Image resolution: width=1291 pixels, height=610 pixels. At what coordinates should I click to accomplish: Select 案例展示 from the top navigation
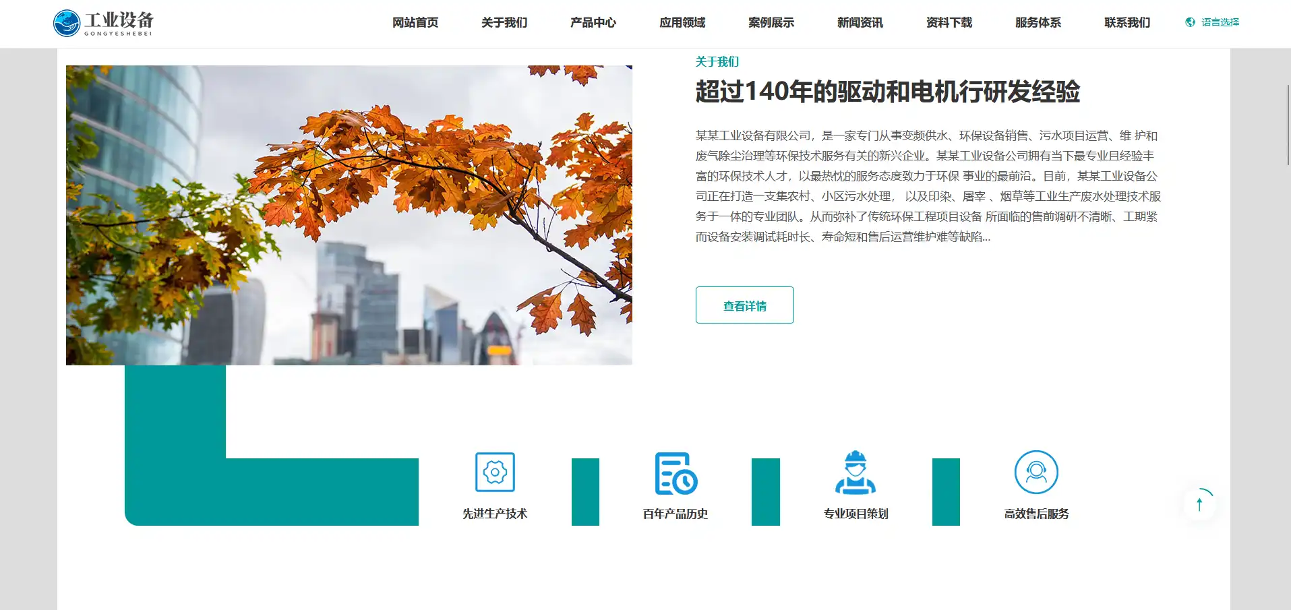pos(771,22)
